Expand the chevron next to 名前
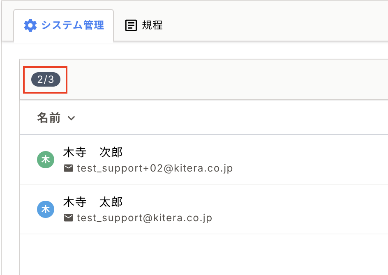This screenshot has height=275, width=388. (72, 118)
